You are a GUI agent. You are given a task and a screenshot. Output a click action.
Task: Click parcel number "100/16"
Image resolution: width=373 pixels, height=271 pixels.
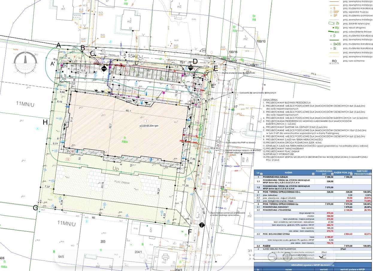[x=232, y=52]
